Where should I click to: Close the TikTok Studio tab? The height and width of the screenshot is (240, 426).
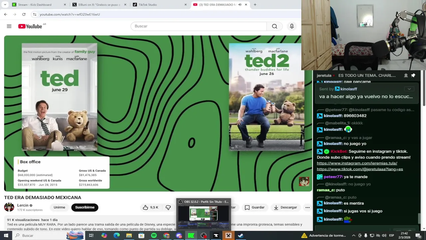pyautogui.click(x=185, y=5)
